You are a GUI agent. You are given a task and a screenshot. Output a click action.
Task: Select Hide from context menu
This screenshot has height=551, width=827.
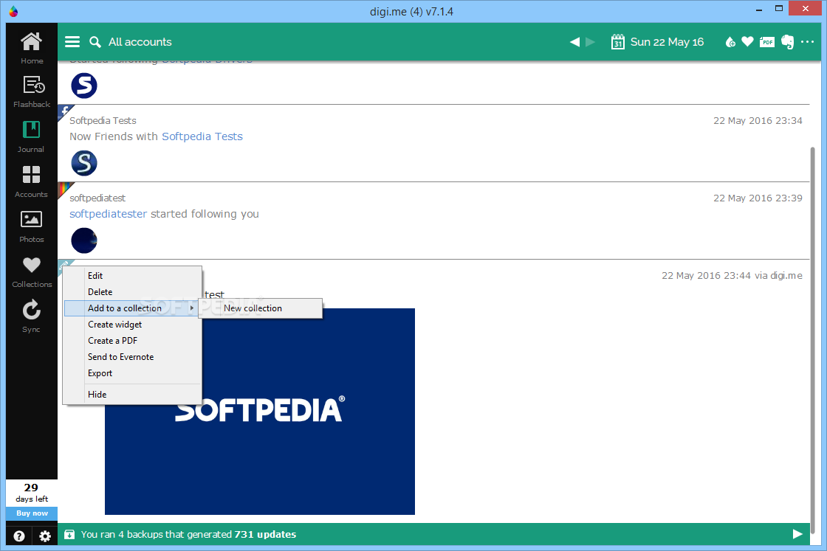132,395
